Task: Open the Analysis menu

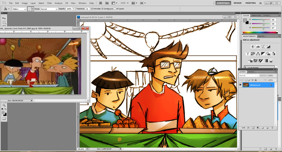Action: click(x=58, y=3)
